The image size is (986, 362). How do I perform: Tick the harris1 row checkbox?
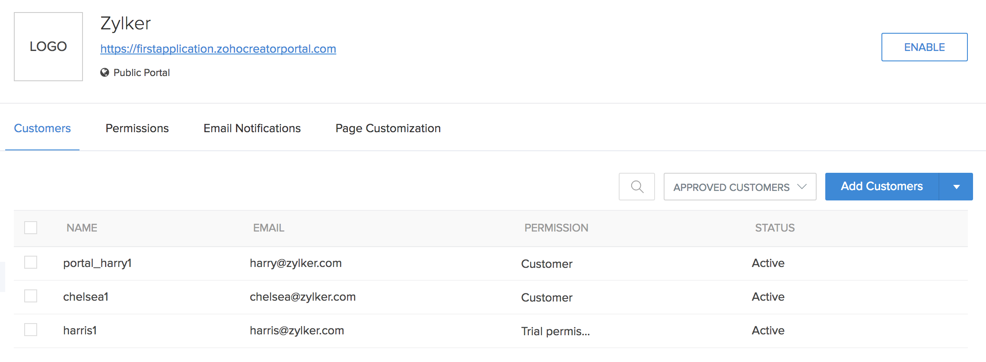point(31,330)
